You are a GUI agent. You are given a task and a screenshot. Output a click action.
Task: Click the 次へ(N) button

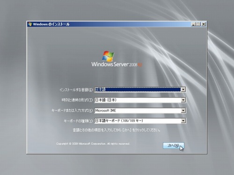[174, 146]
